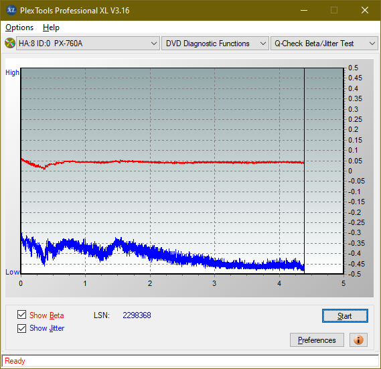Click the Low jitter axis label

12,272
